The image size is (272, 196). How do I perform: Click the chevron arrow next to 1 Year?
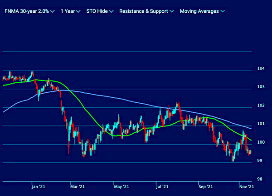pyautogui.click(x=79, y=11)
